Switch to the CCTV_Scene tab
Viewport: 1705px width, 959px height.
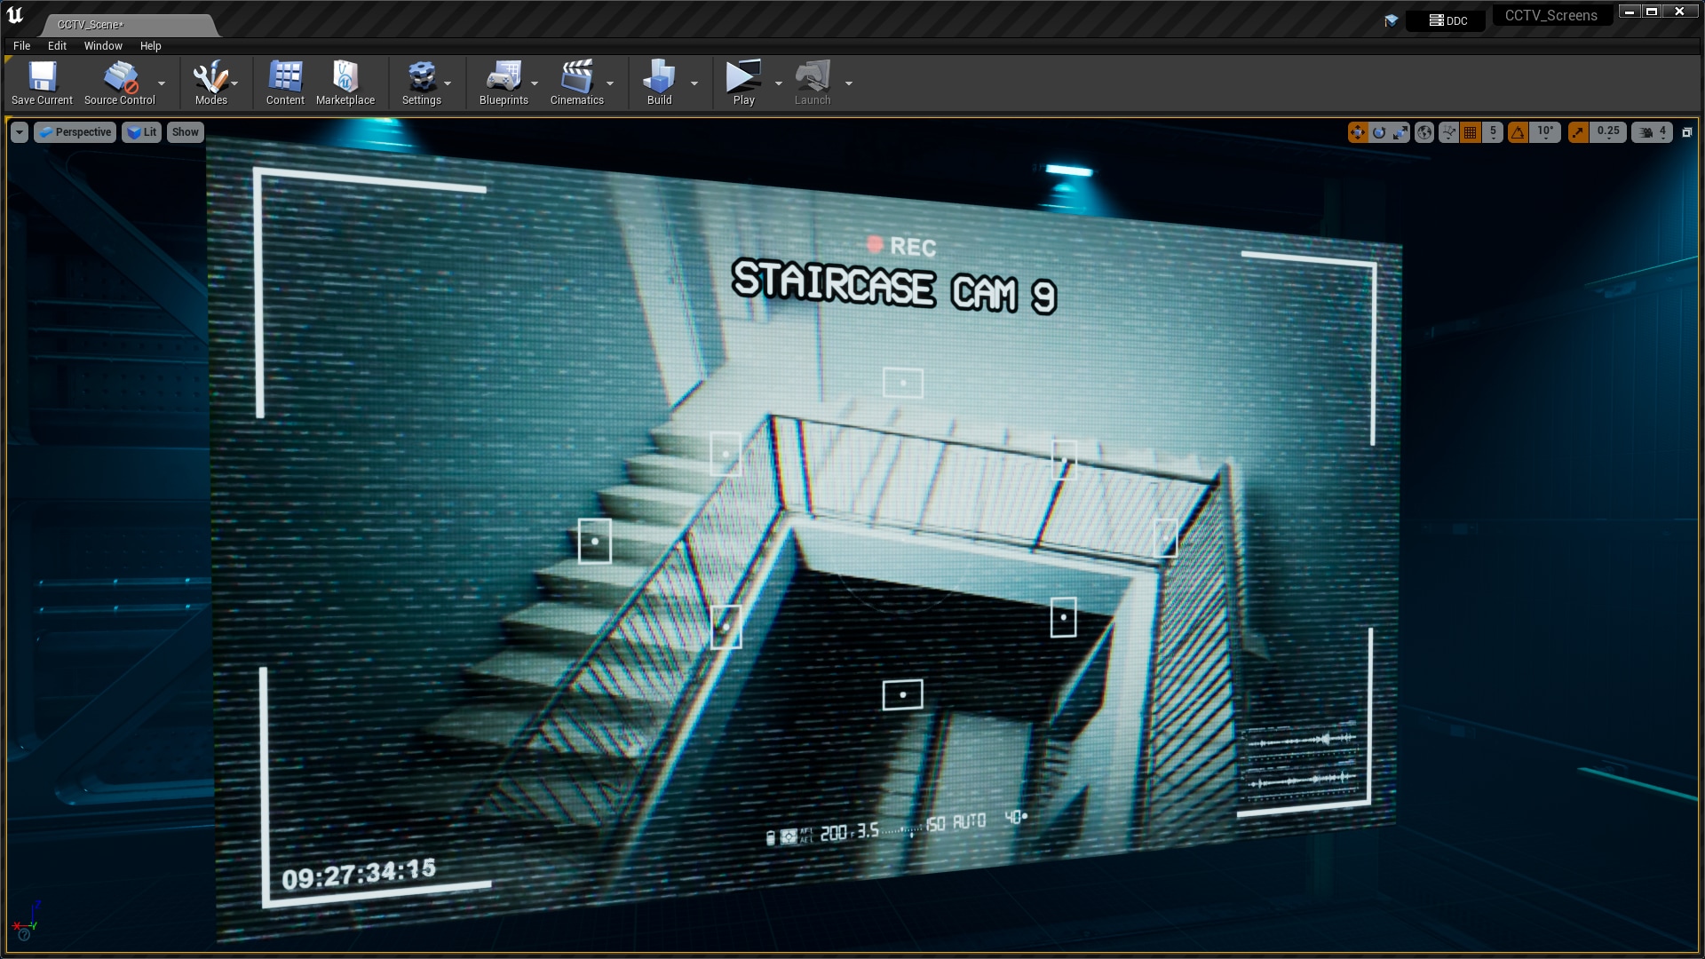89,24
